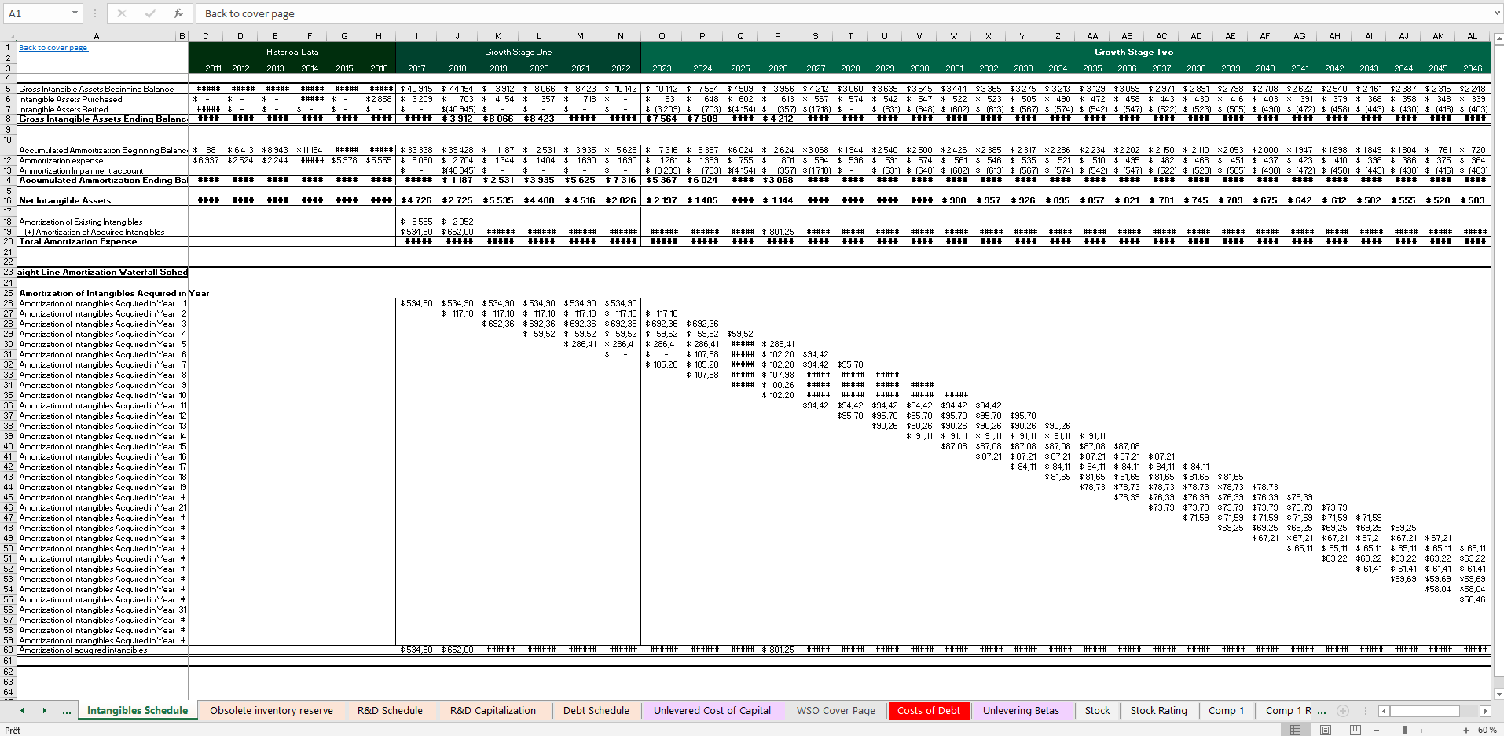Click the Insert Function fx icon

tap(178, 13)
